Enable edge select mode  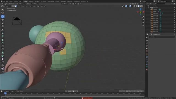[x=14, y=6]
